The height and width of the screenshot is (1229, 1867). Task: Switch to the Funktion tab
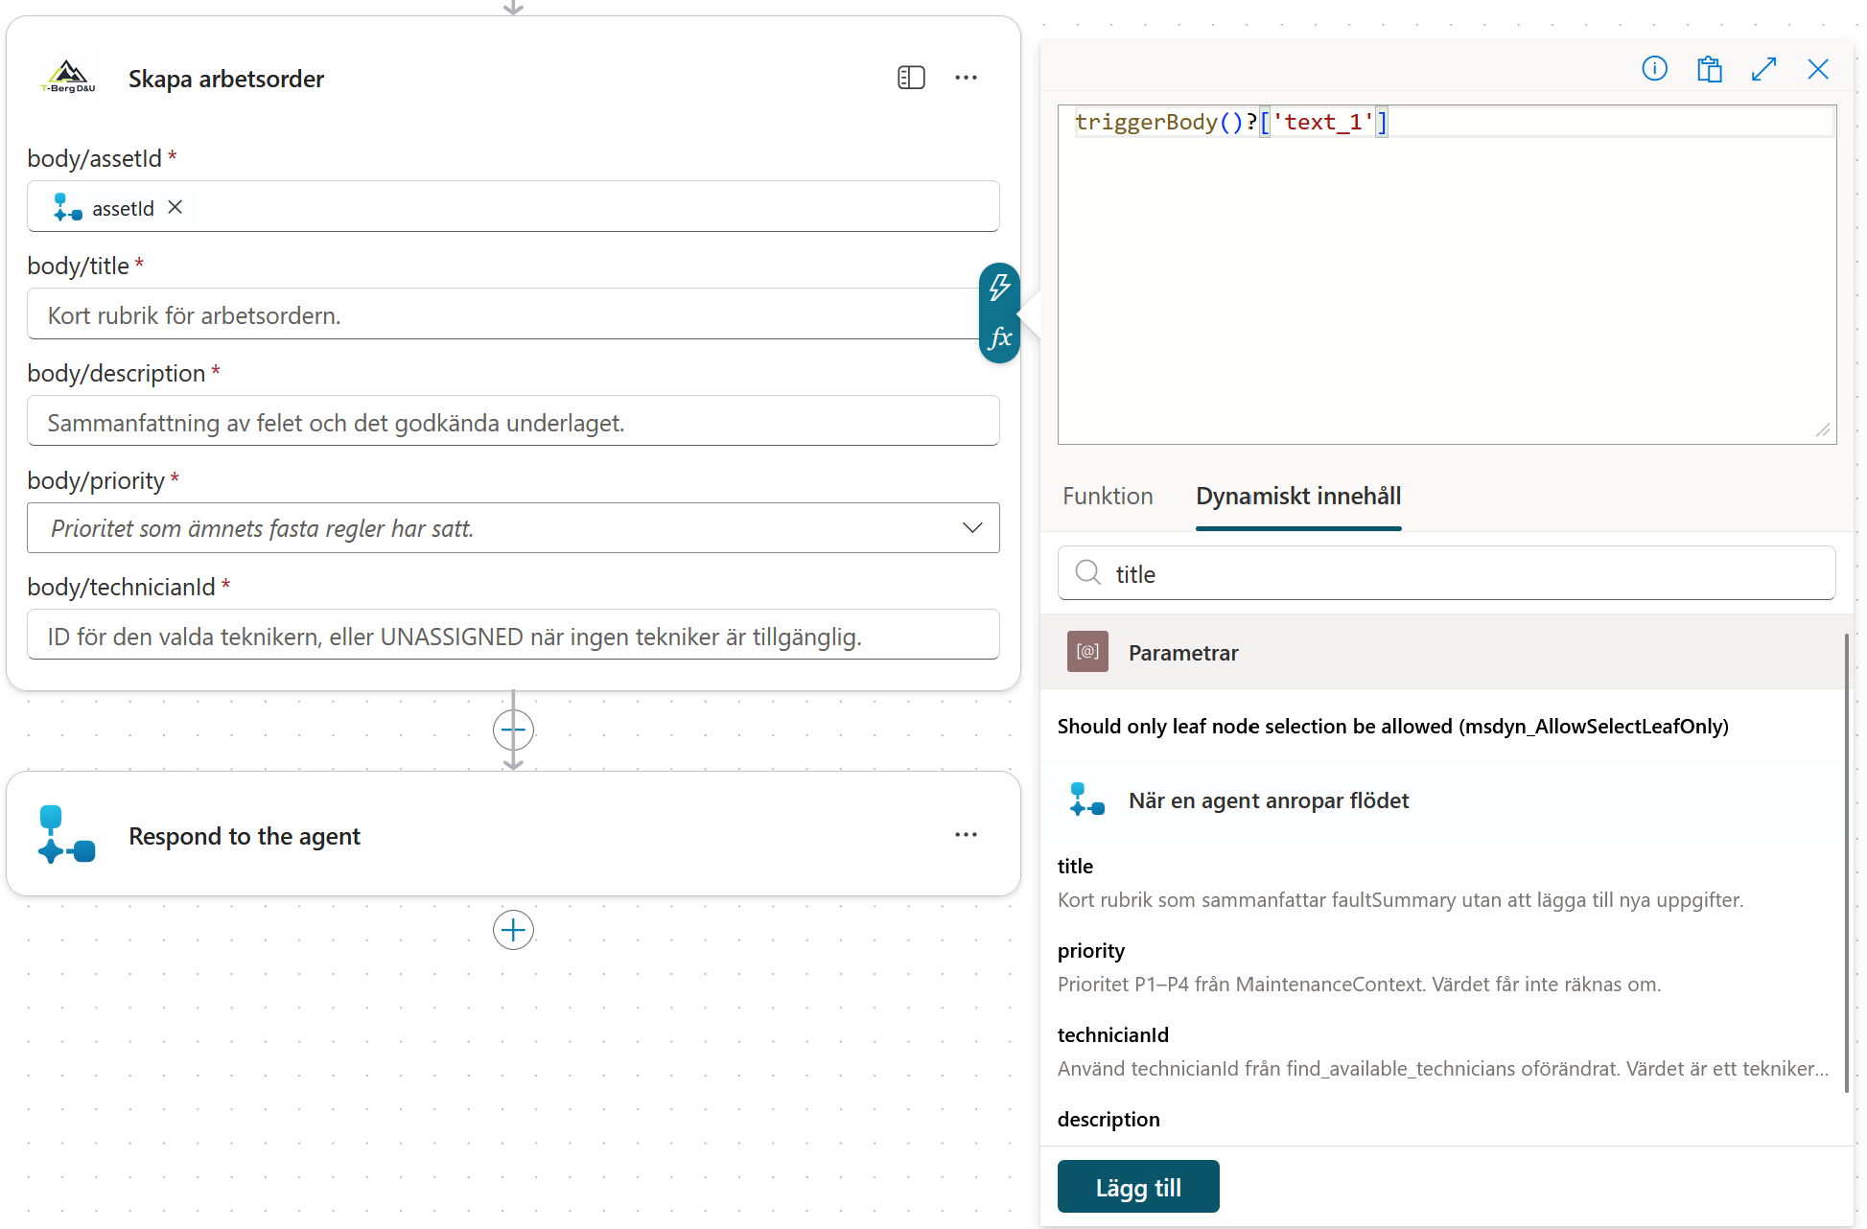tap(1108, 497)
